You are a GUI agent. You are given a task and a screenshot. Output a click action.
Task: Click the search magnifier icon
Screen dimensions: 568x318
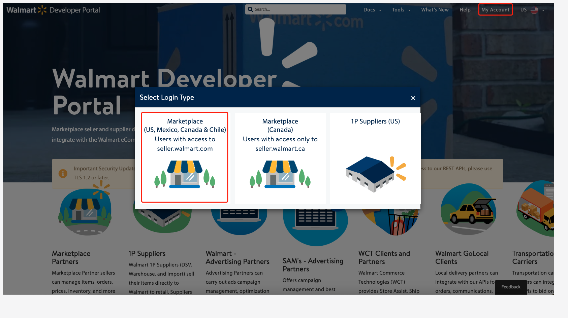point(250,9)
